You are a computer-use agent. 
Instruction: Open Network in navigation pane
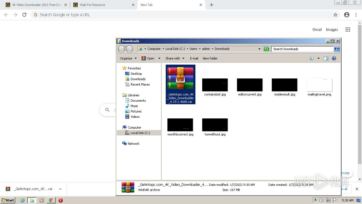133,144
